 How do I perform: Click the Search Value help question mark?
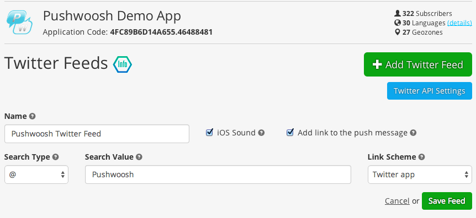pos(139,157)
